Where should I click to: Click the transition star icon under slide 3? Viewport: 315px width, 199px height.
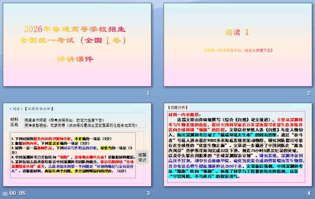click(5, 193)
